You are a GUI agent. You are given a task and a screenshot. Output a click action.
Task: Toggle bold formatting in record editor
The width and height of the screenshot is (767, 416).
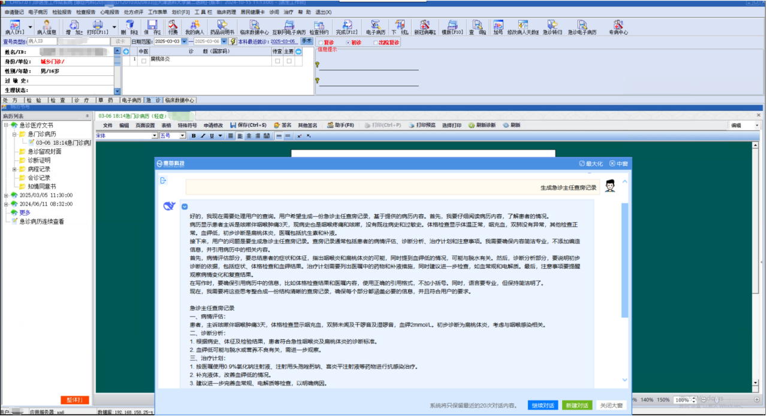pyautogui.click(x=194, y=136)
